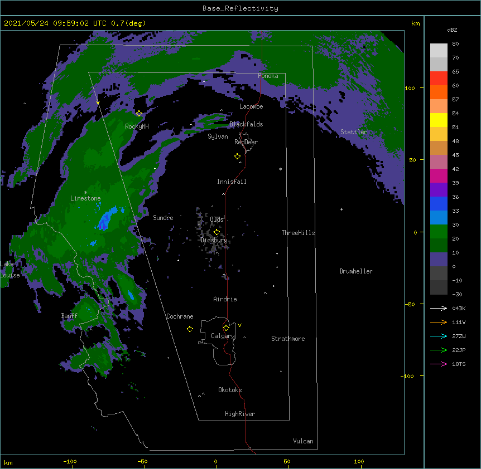Click the HighRiver label
Viewport: 481px width, 469px height.
pyautogui.click(x=240, y=414)
